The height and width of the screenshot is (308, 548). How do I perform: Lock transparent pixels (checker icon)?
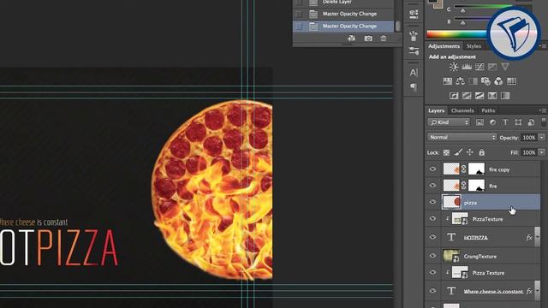click(447, 152)
